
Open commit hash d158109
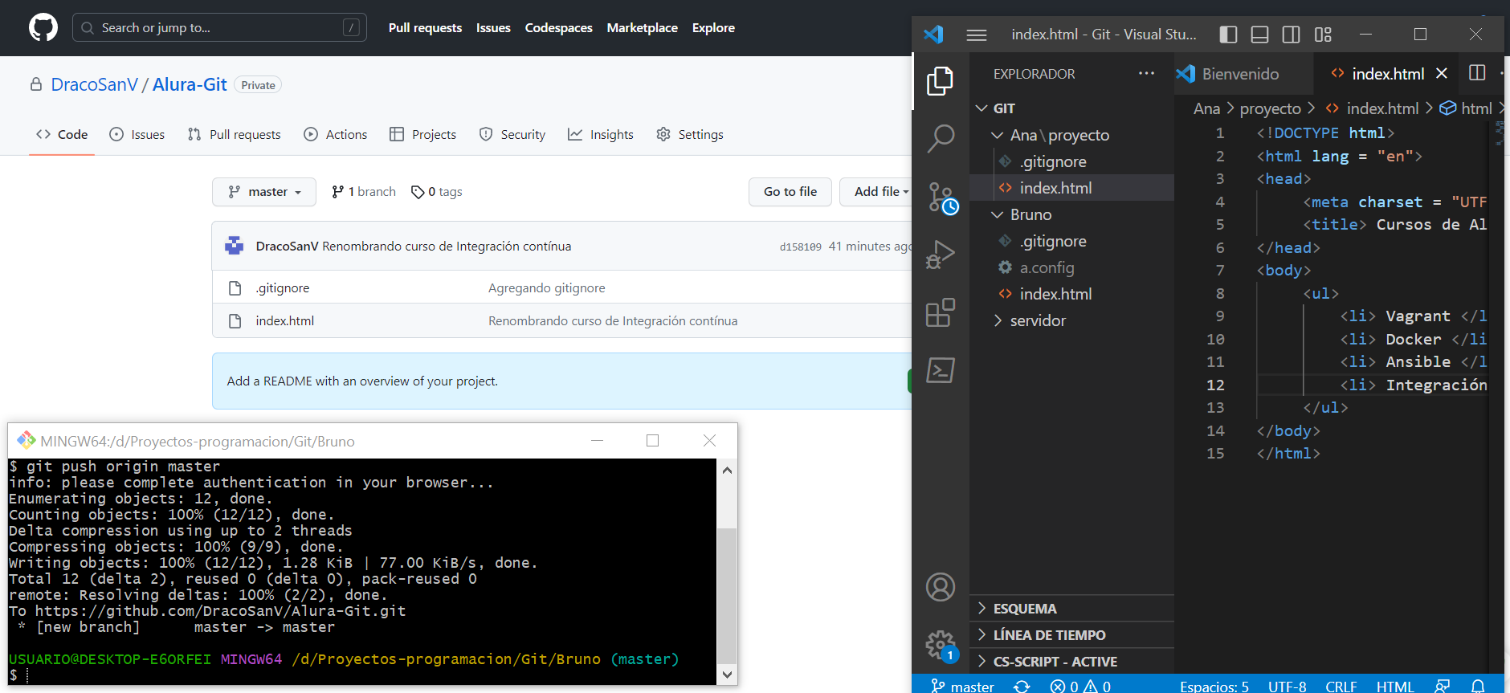[x=800, y=247]
